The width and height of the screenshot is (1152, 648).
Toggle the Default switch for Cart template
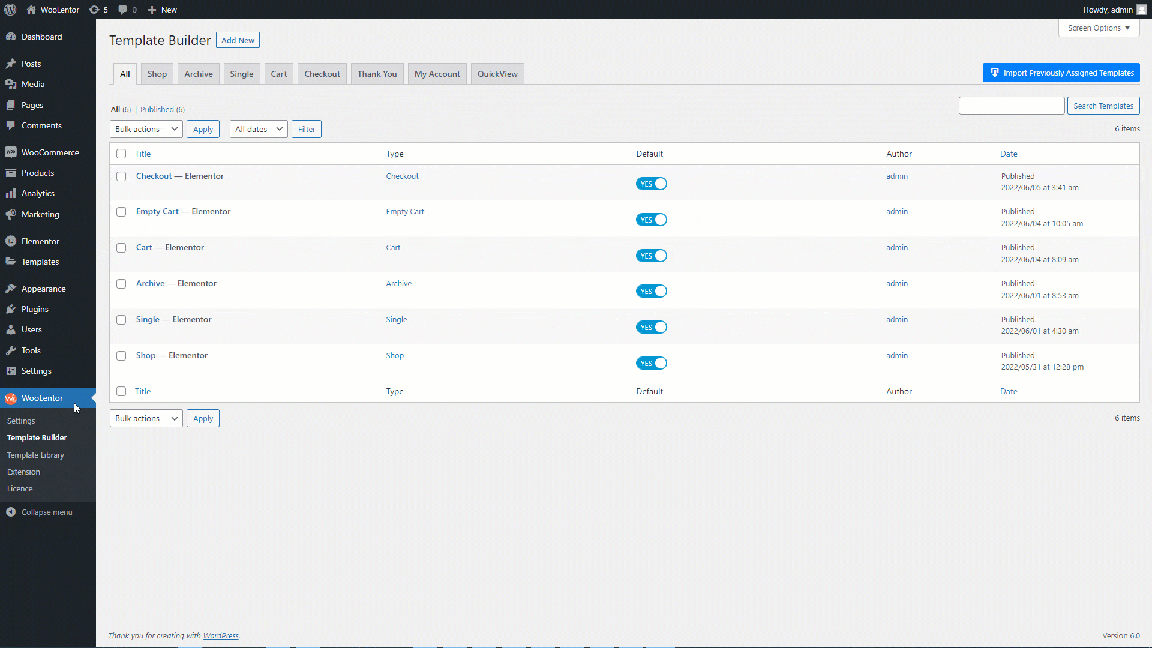click(x=652, y=256)
